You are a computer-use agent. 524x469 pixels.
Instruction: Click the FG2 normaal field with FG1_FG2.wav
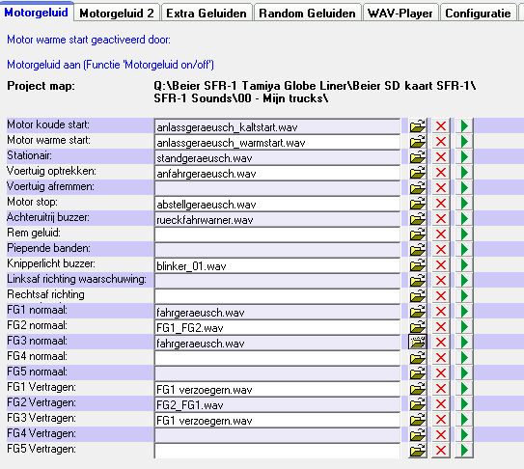277,327
